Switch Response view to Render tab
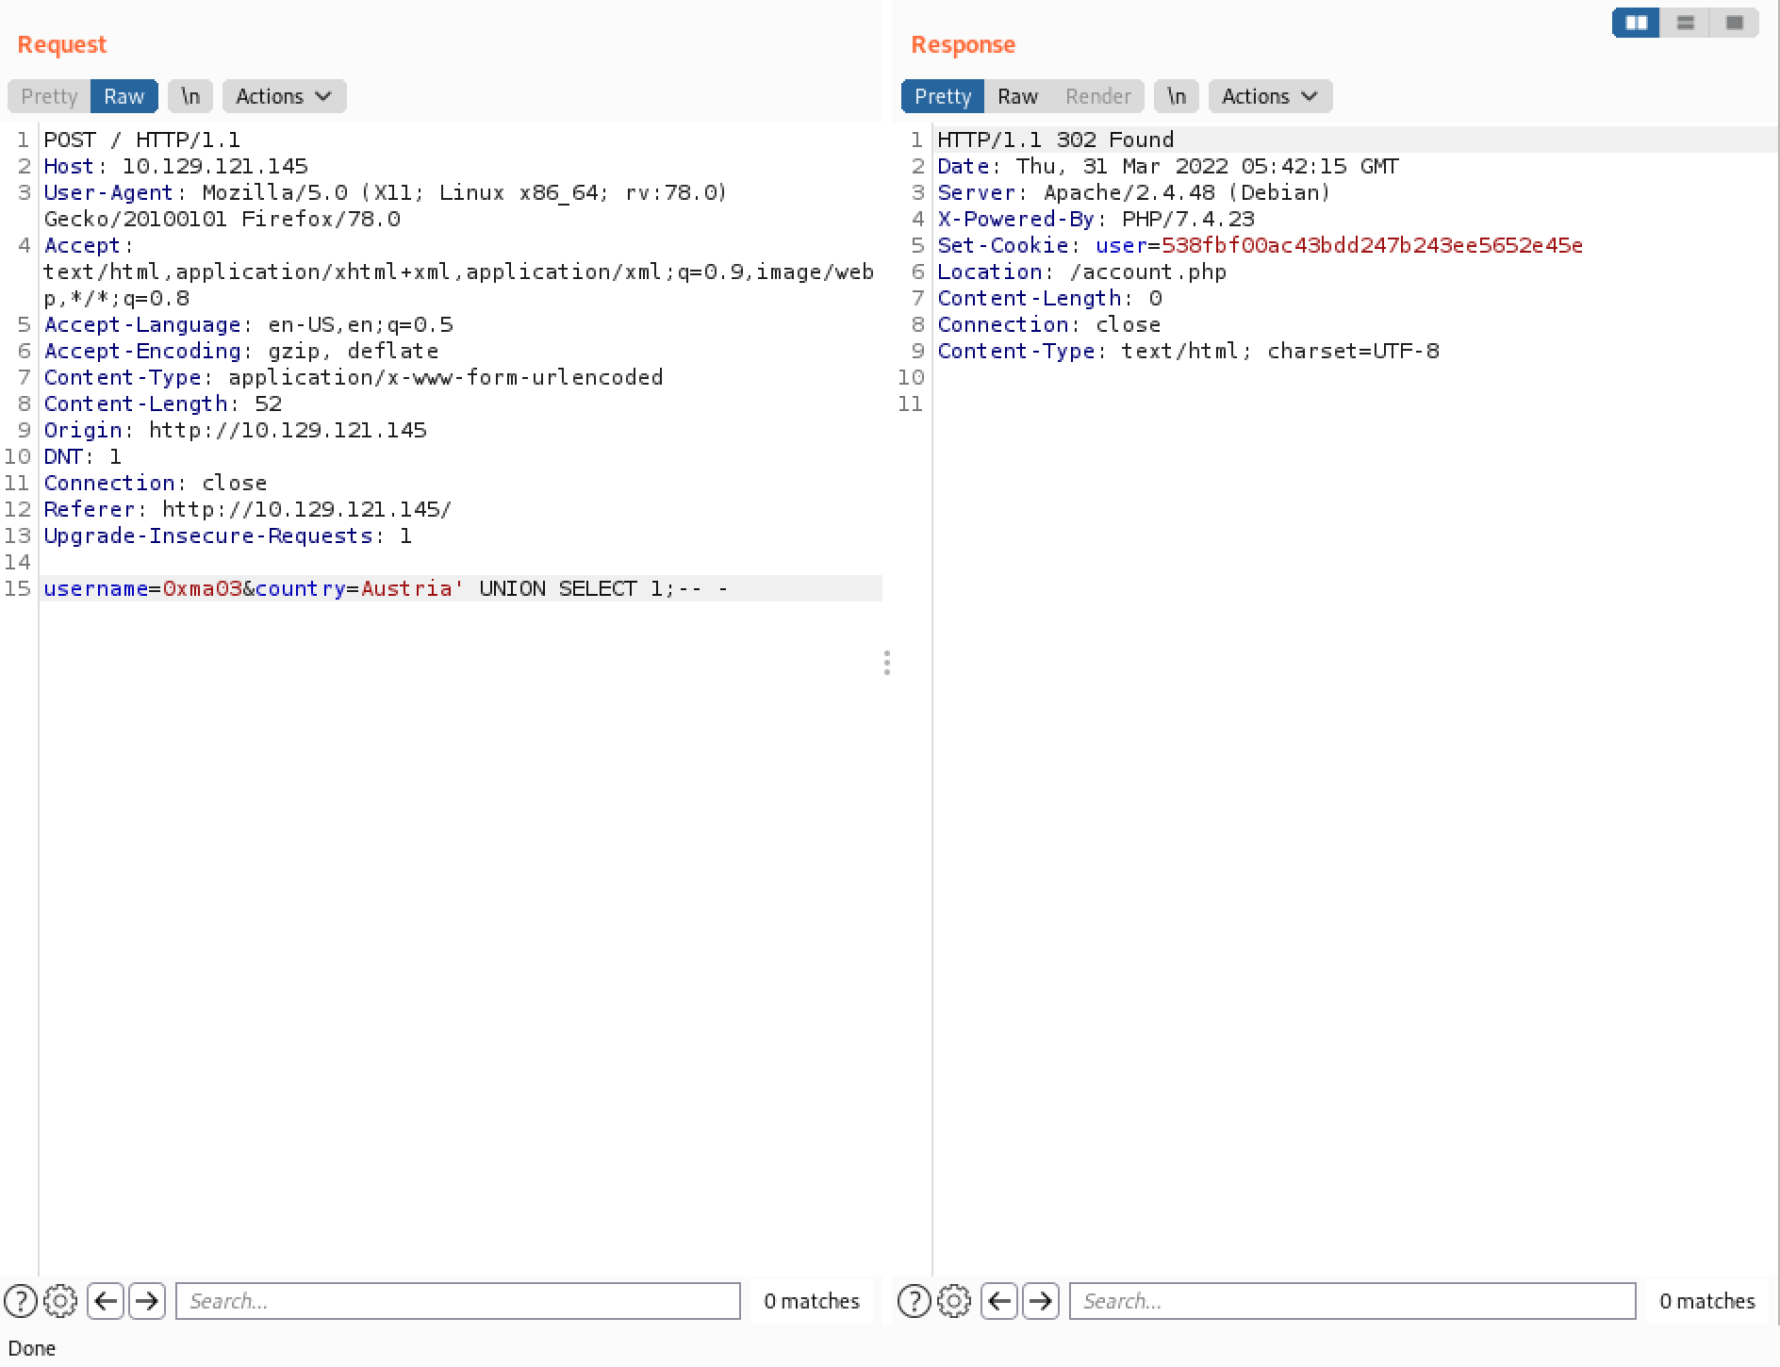Screen dimensions: 1780x1367 click(x=1097, y=96)
